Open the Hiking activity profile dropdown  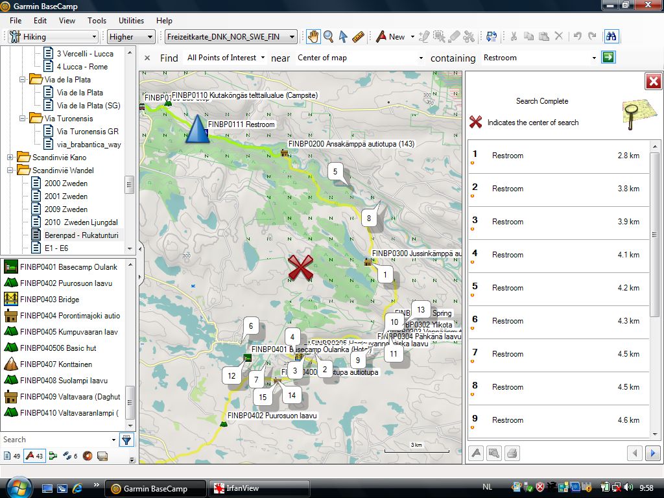53,37
